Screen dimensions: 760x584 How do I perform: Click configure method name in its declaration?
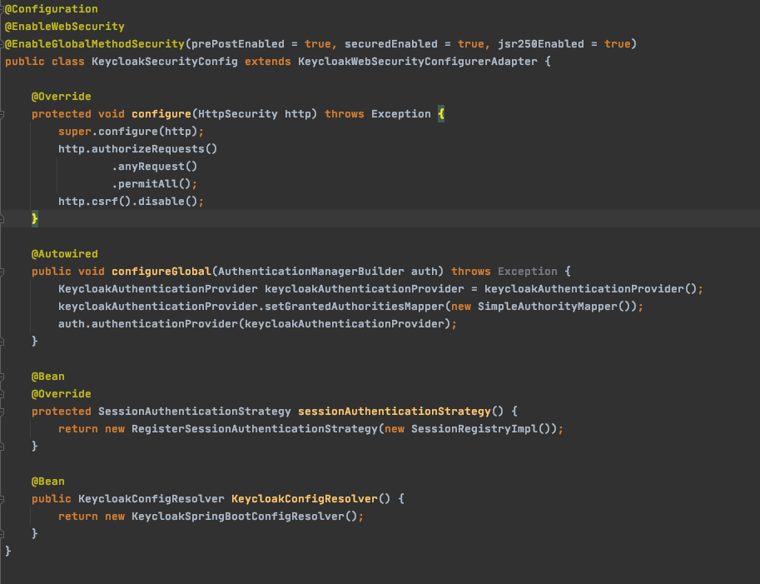point(161,114)
